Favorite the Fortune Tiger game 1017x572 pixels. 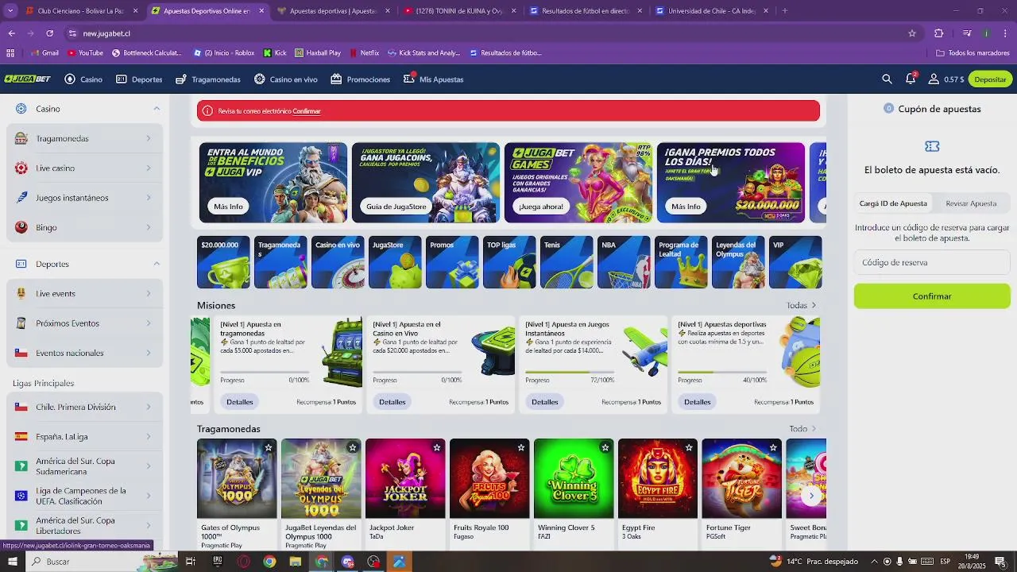[x=773, y=448]
